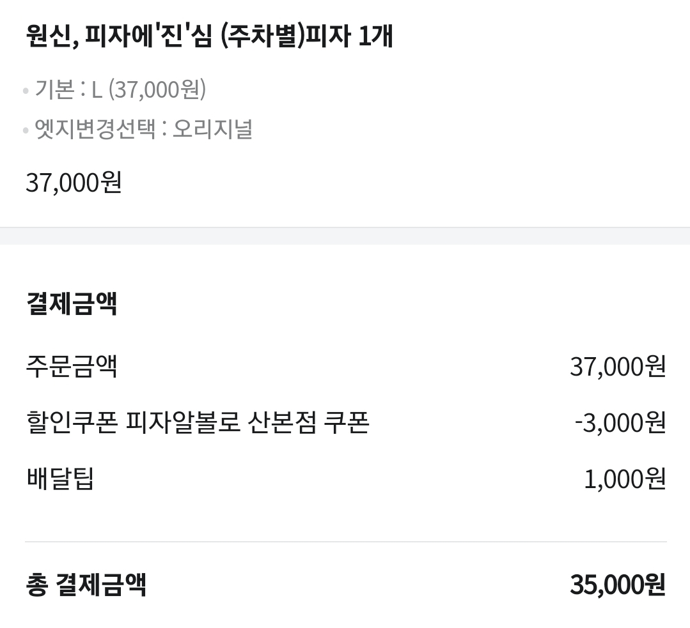Open the 할인쿠폰 피자알볼로 산본점 쿠폰 row
The width and height of the screenshot is (690, 628).
(x=346, y=423)
